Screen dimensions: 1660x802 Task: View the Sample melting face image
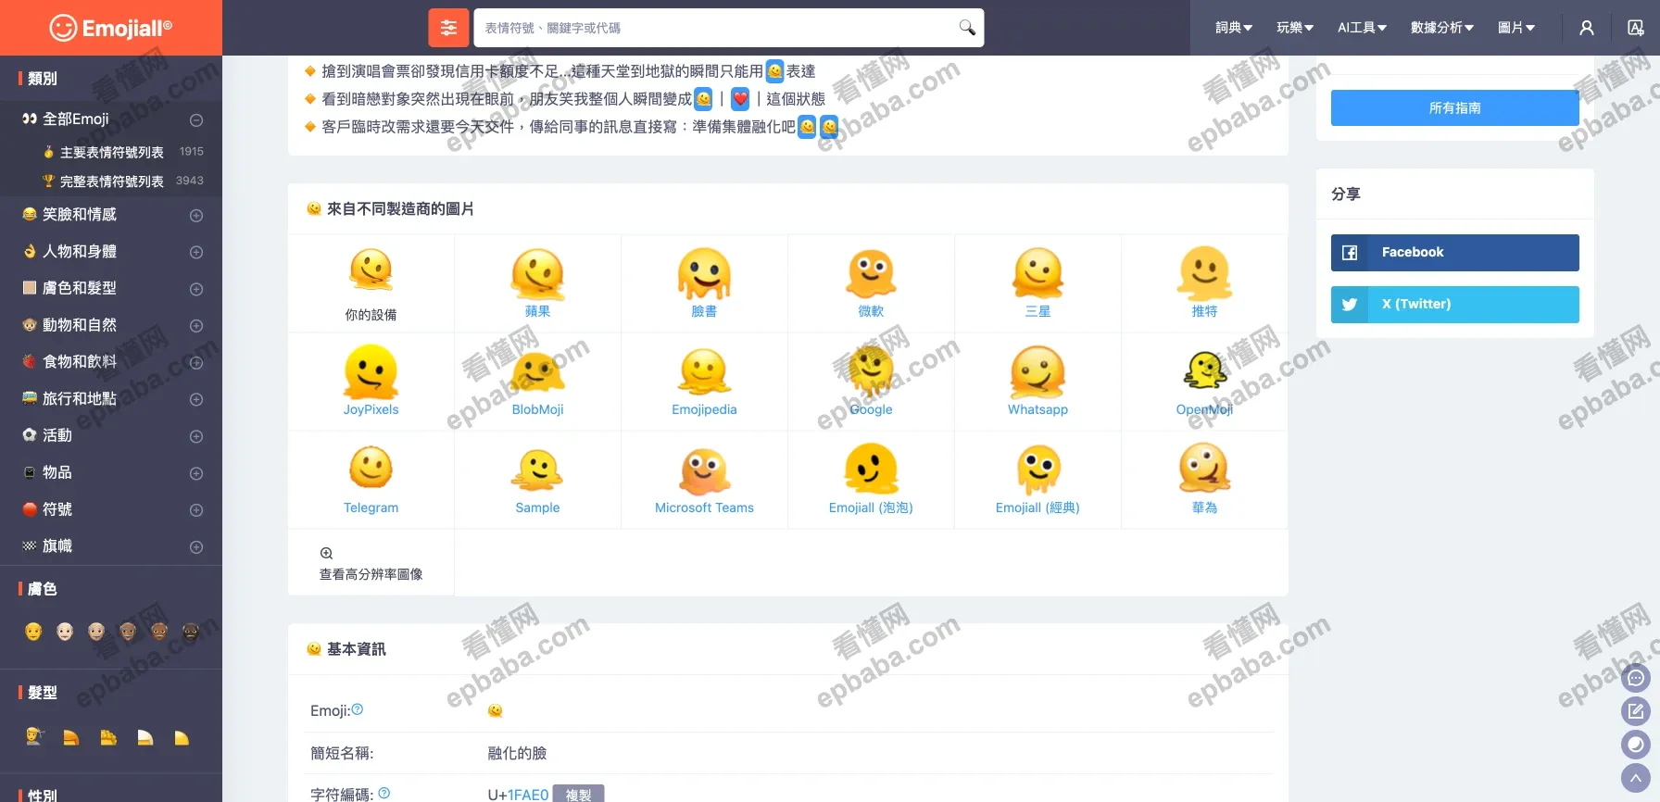(x=538, y=470)
